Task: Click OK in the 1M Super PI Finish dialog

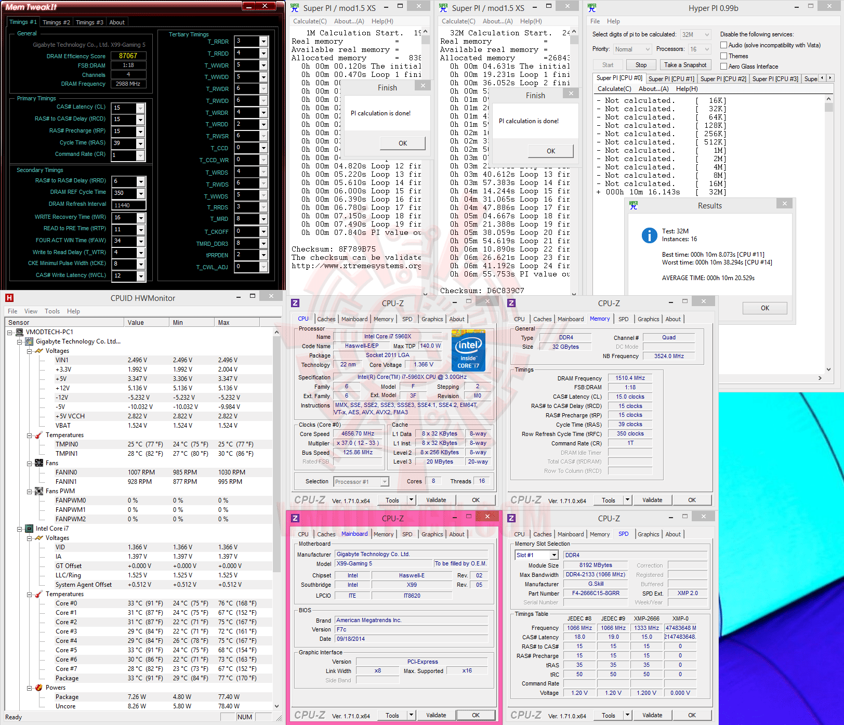Action: click(x=403, y=143)
